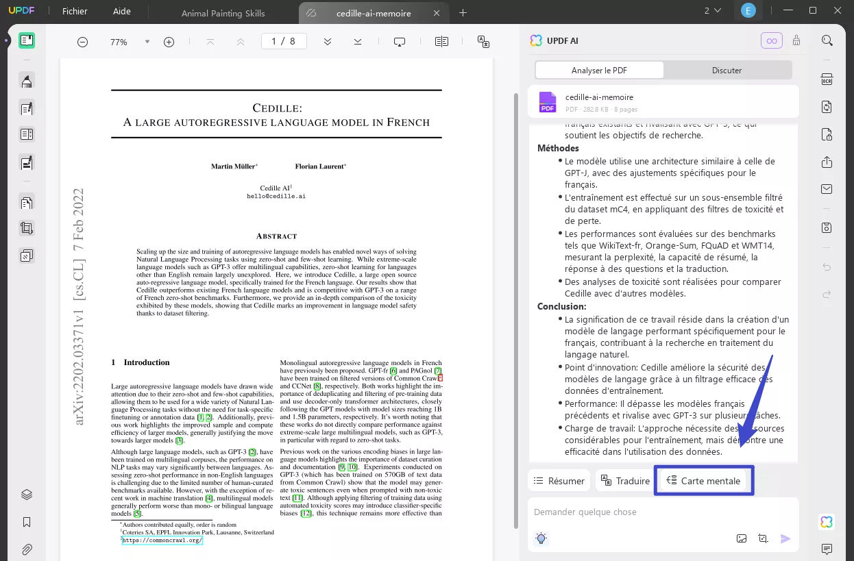Viewport: 854px width, 561px height.
Task: Send the file by email
Action: (827, 189)
